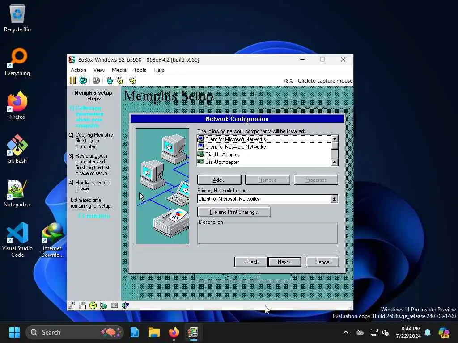Click the component list scroll down arrow
Viewport: 458px width, 343px height.
tap(335, 162)
